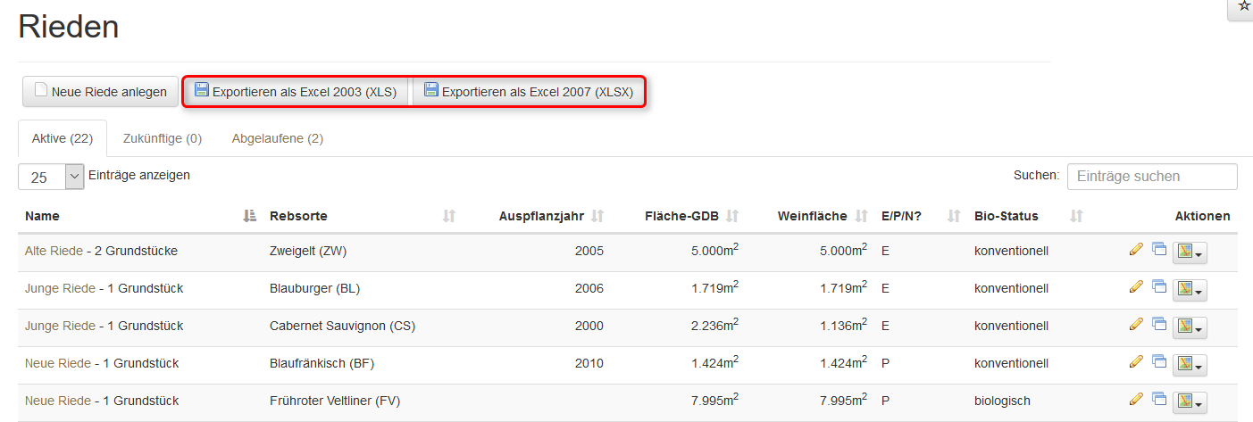
Task: Click the duplicate icon for Blauburger row
Action: click(1159, 286)
